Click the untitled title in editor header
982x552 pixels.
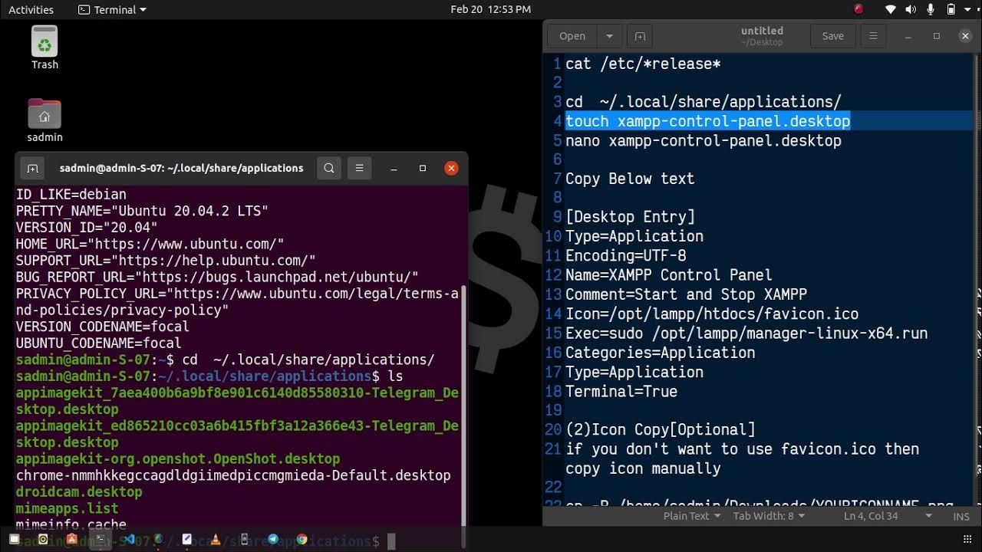point(762,31)
